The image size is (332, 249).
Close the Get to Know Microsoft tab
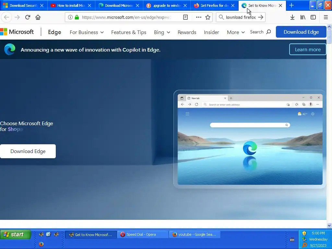280,6
